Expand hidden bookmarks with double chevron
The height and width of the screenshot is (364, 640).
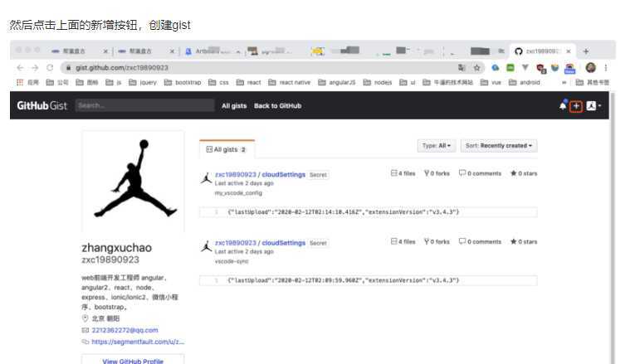[x=564, y=82]
